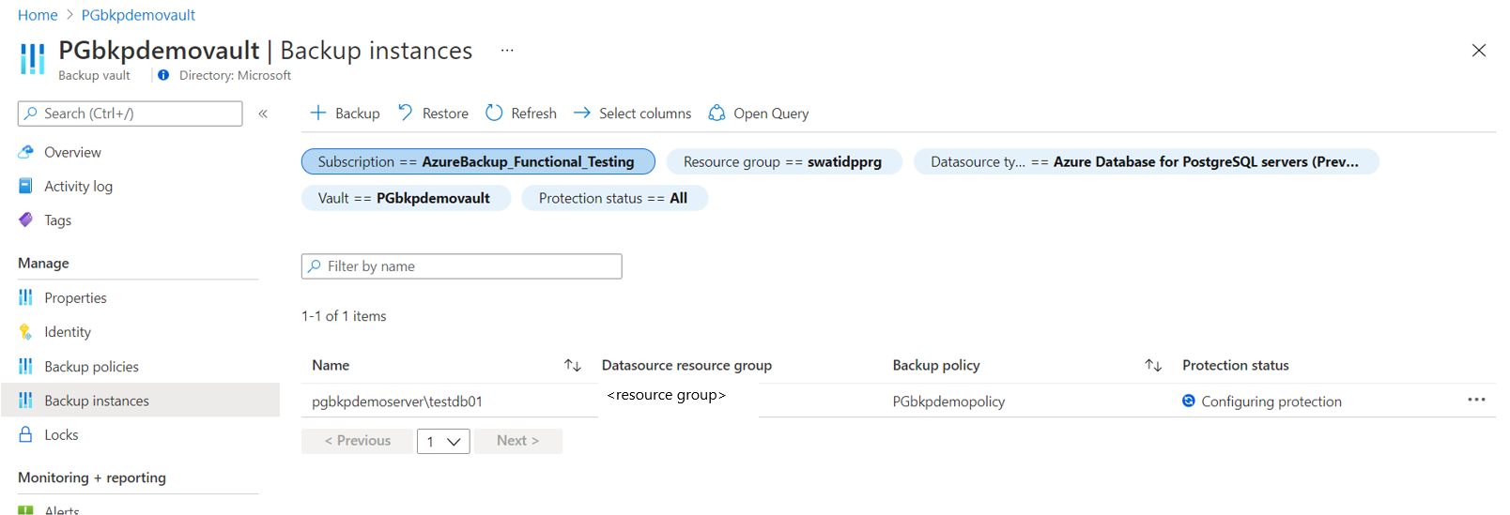Open more options ellipsis beside page title
This screenshot has height=515, width=1510.
coord(507,51)
